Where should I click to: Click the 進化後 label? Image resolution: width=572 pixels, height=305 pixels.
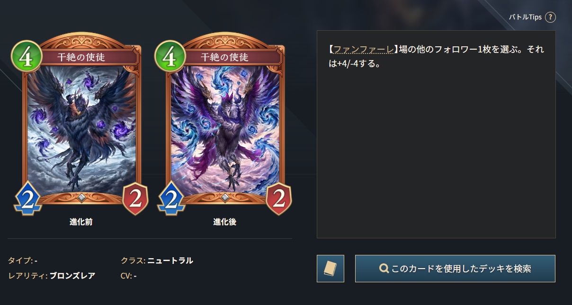[x=224, y=222]
